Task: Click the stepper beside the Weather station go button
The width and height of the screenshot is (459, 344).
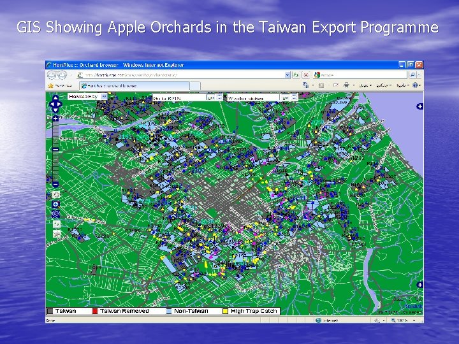Action: point(295,97)
